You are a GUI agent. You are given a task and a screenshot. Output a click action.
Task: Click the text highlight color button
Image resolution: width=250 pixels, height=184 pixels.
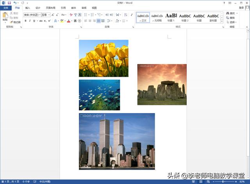(62, 21)
